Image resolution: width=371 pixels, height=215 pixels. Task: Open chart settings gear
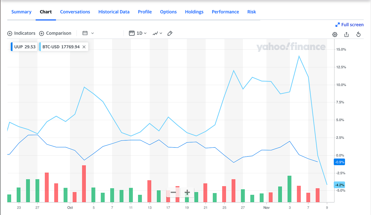point(335,34)
